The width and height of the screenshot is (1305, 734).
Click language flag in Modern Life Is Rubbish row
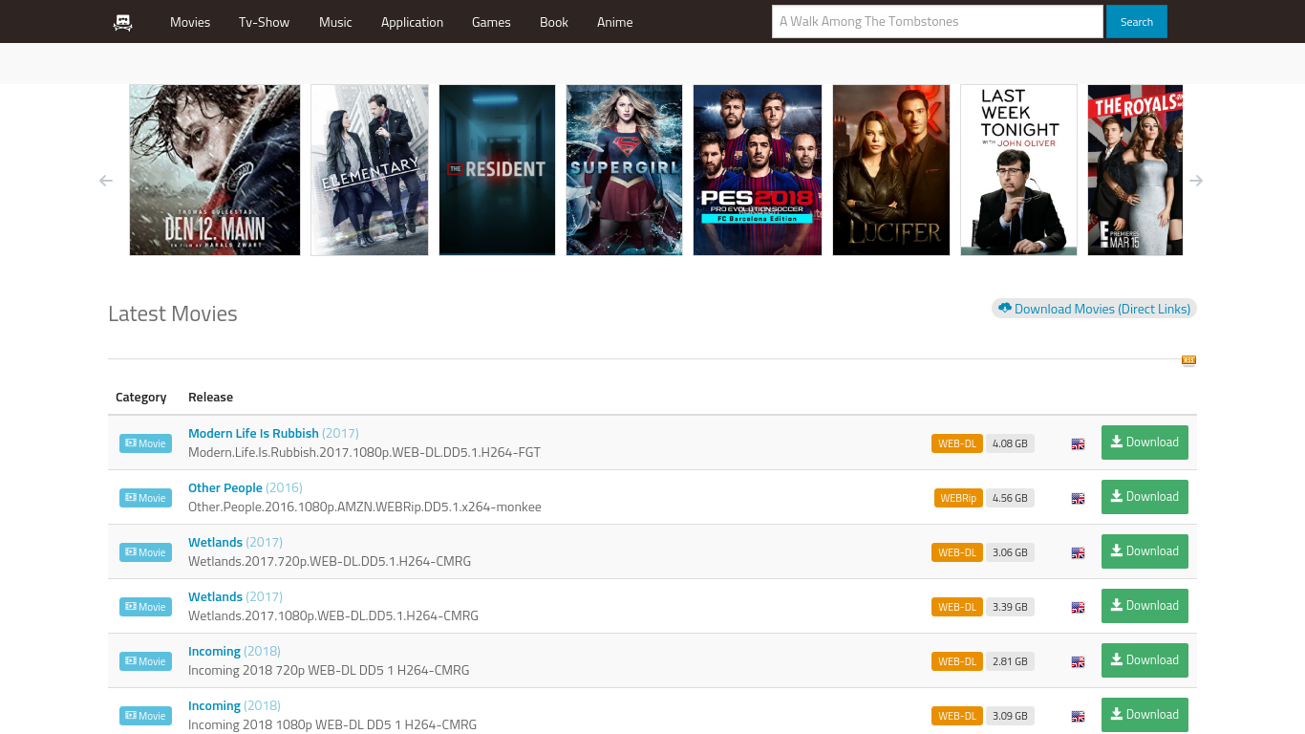pyautogui.click(x=1078, y=443)
